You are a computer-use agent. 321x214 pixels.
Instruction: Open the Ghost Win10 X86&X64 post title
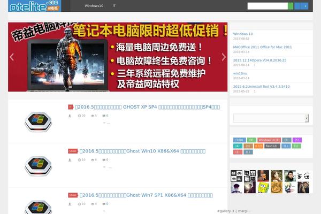142,151
